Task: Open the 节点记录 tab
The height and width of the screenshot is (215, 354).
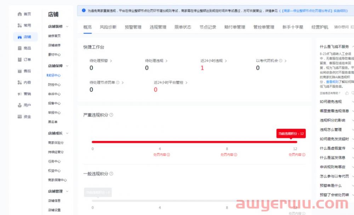Action: pyautogui.click(x=207, y=27)
